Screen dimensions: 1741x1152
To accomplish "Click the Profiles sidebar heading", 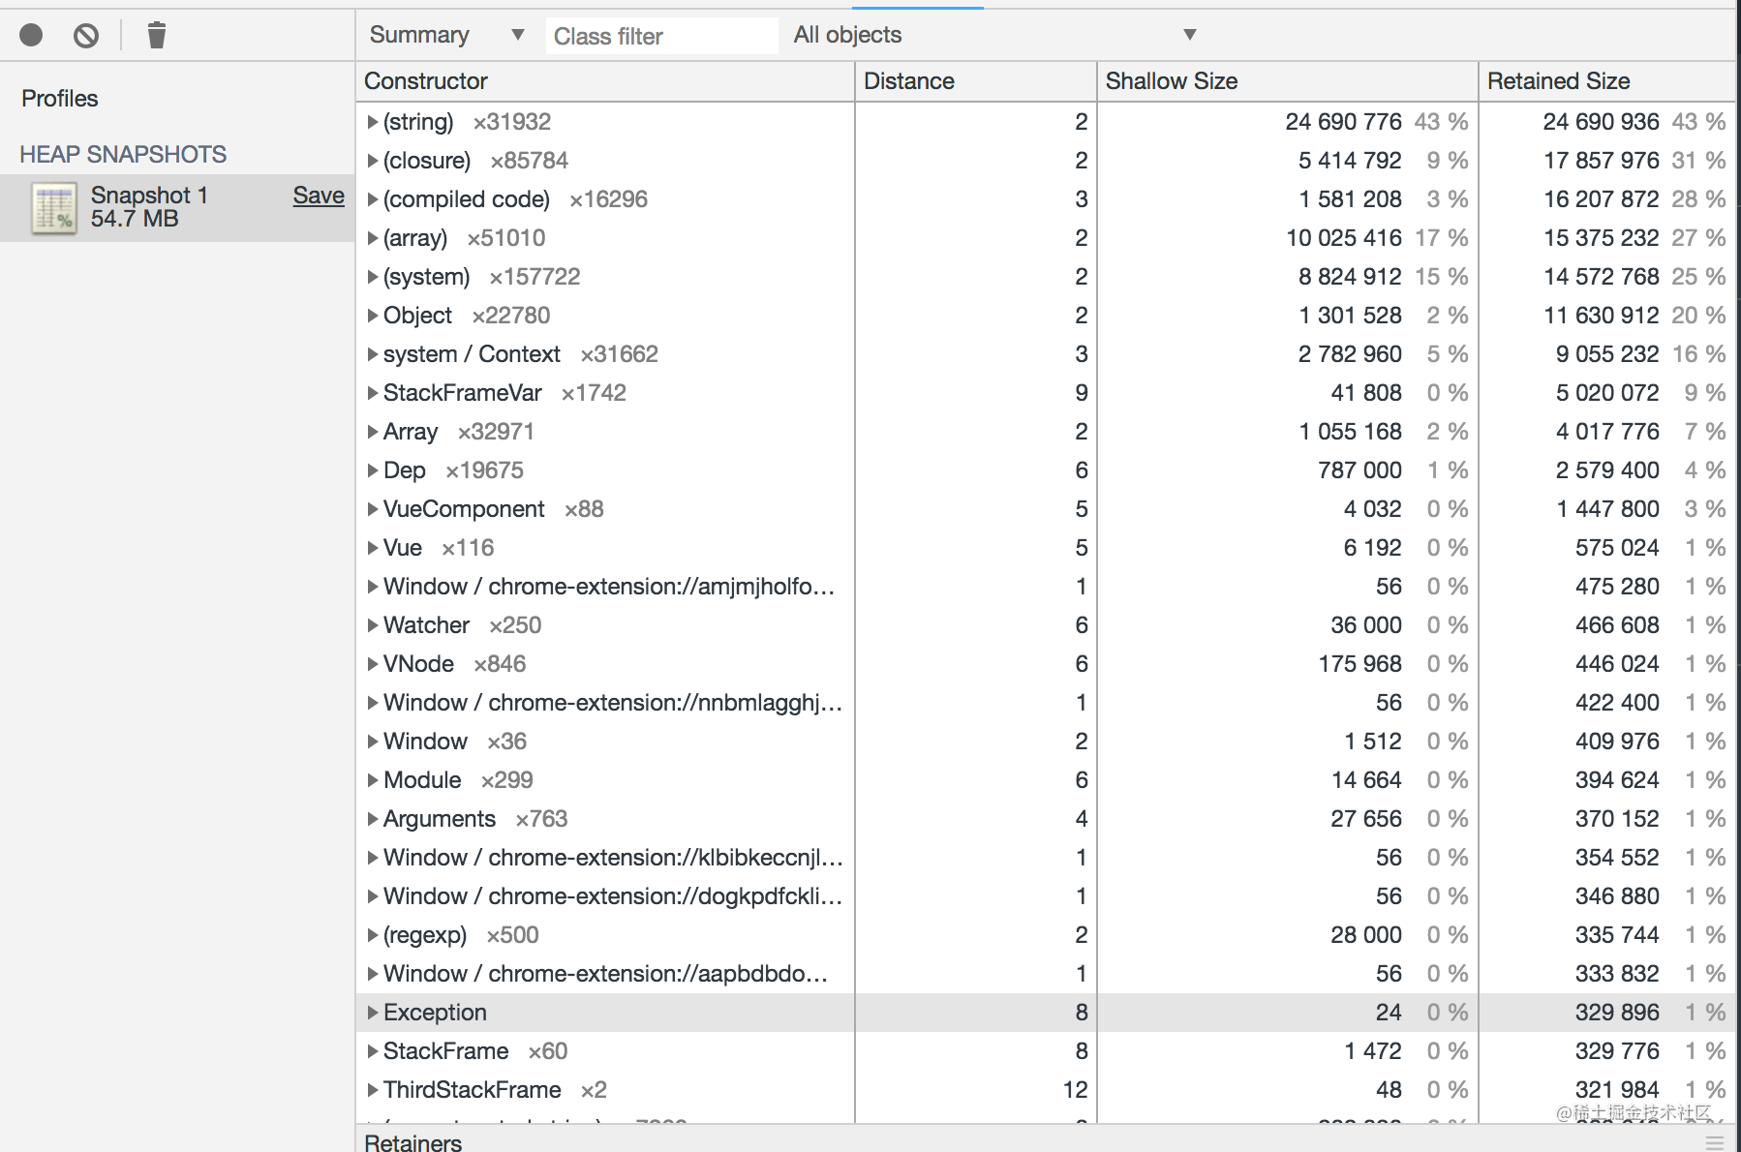I will pos(60,99).
